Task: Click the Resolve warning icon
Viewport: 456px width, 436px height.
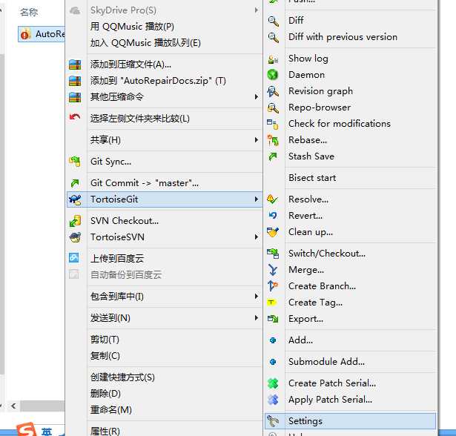Action: 273,199
